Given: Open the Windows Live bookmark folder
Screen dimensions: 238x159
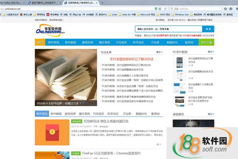Looking at the screenshot, I should pos(180,14).
